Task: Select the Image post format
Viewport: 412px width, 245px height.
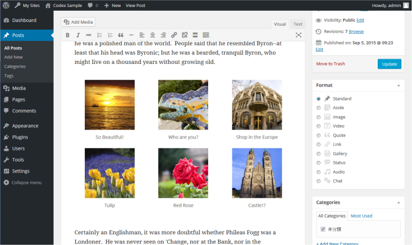Action: pos(319,117)
